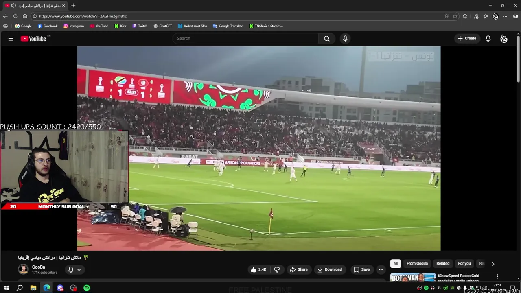Screen dimensions: 521x293
Task: Open browser settings and more menu
Action: tap(505, 16)
